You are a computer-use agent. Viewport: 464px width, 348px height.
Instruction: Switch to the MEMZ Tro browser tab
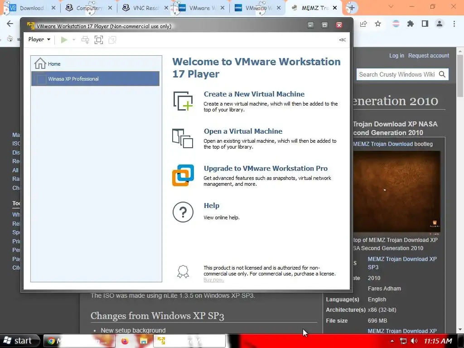pyautogui.click(x=314, y=8)
